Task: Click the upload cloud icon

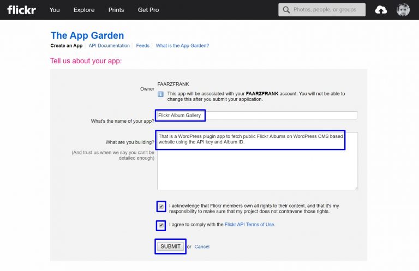Action: pos(381,10)
